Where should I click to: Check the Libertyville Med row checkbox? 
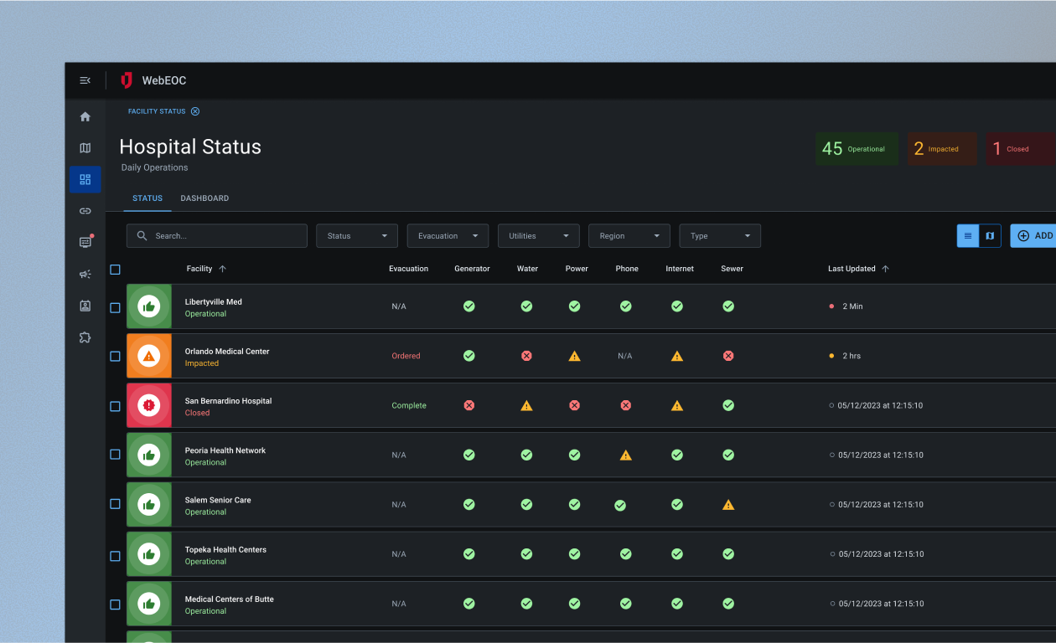[115, 307]
